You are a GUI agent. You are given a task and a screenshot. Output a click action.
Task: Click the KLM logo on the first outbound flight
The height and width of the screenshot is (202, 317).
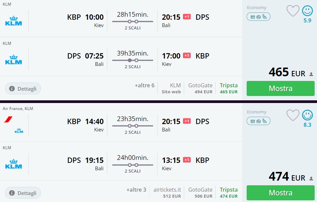tap(13, 21)
